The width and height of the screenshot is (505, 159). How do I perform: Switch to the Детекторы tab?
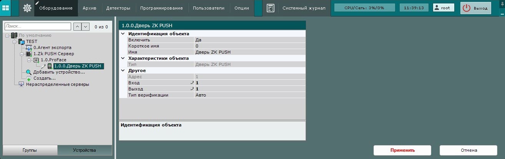coord(118,8)
